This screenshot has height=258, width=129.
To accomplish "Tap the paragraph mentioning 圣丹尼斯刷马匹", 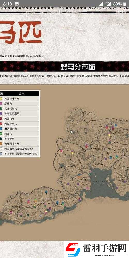I will pos(64,76).
